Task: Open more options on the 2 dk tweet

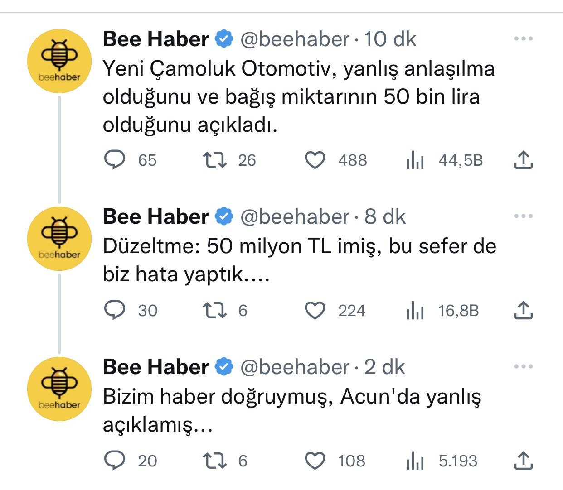Action: [x=523, y=367]
